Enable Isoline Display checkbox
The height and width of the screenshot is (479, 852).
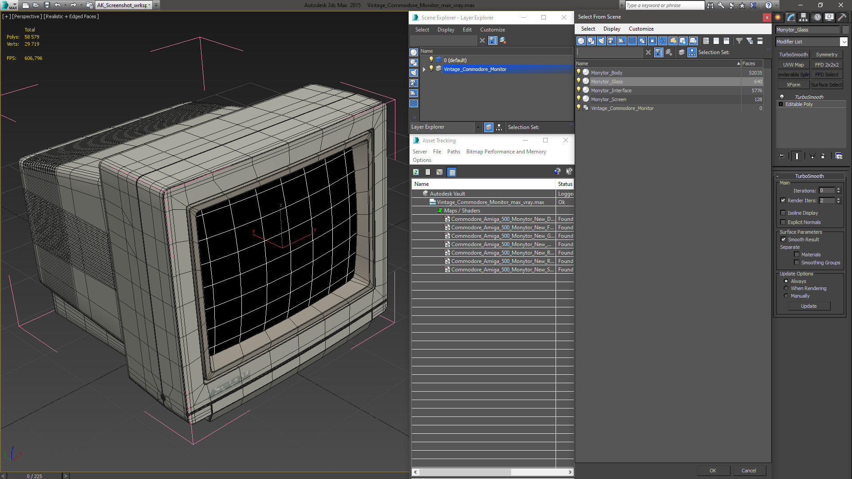pyautogui.click(x=783, y=213)
